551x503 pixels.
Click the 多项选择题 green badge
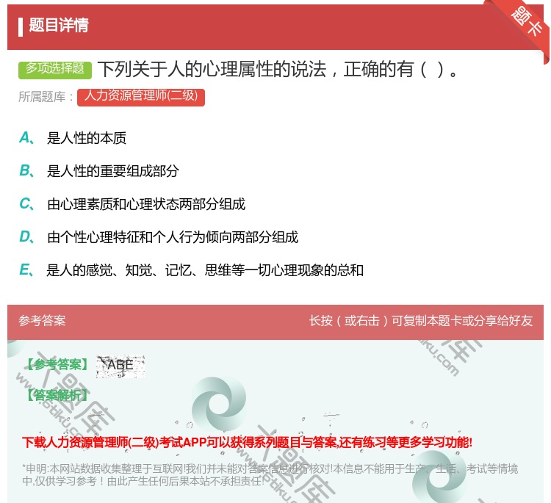point(55,70)
